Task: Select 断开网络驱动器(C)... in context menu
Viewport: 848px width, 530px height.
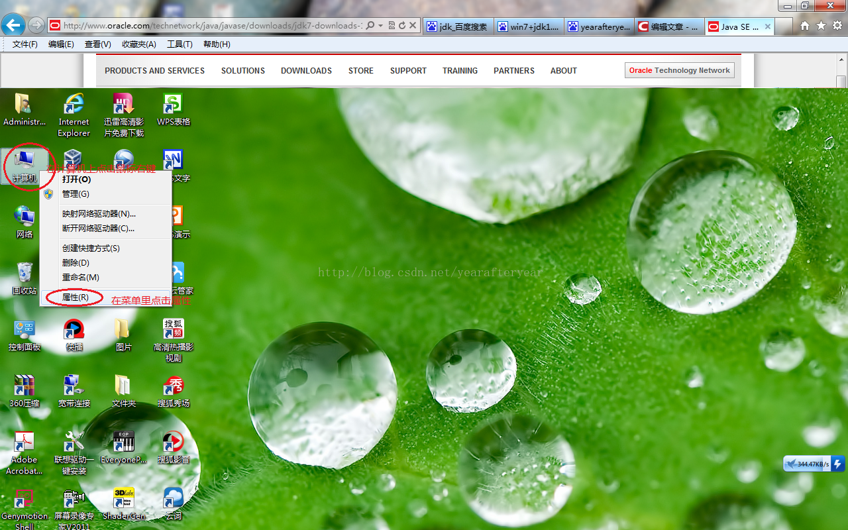Action: click(106, 228)
